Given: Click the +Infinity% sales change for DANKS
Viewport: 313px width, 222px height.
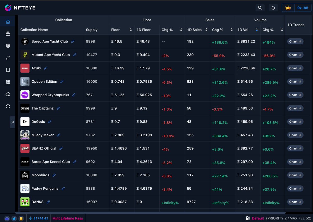Looking at the screenshot, I should click(x=221, y=203).
